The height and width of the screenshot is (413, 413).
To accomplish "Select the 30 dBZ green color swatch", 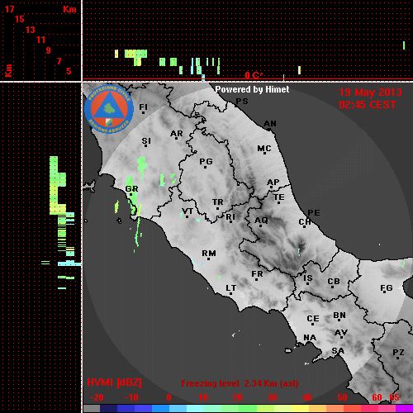I will [x=265, y=408].
